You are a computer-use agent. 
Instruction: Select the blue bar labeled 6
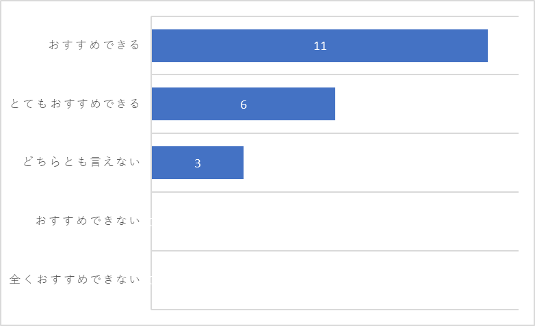click(x=244, y=104)
